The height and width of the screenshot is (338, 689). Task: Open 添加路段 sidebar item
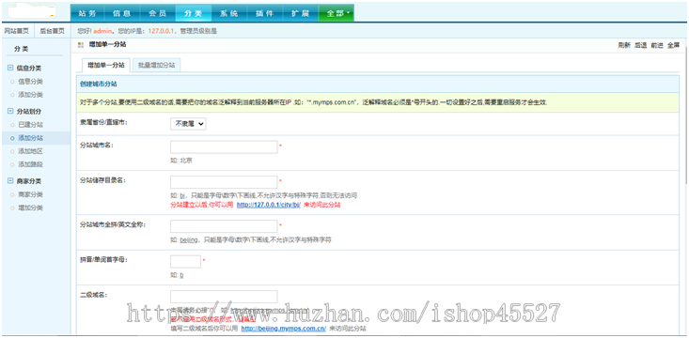tap(30, 164)
